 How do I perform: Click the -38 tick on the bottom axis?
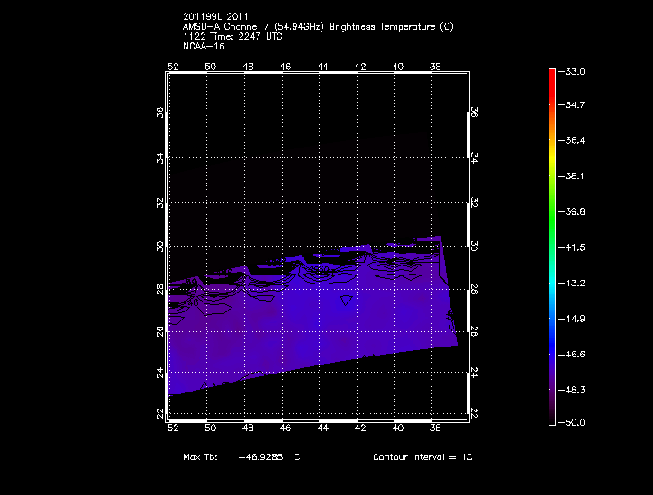click(434, 428)
